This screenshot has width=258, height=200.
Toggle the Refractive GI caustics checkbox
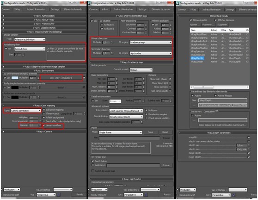coord(102,29)
